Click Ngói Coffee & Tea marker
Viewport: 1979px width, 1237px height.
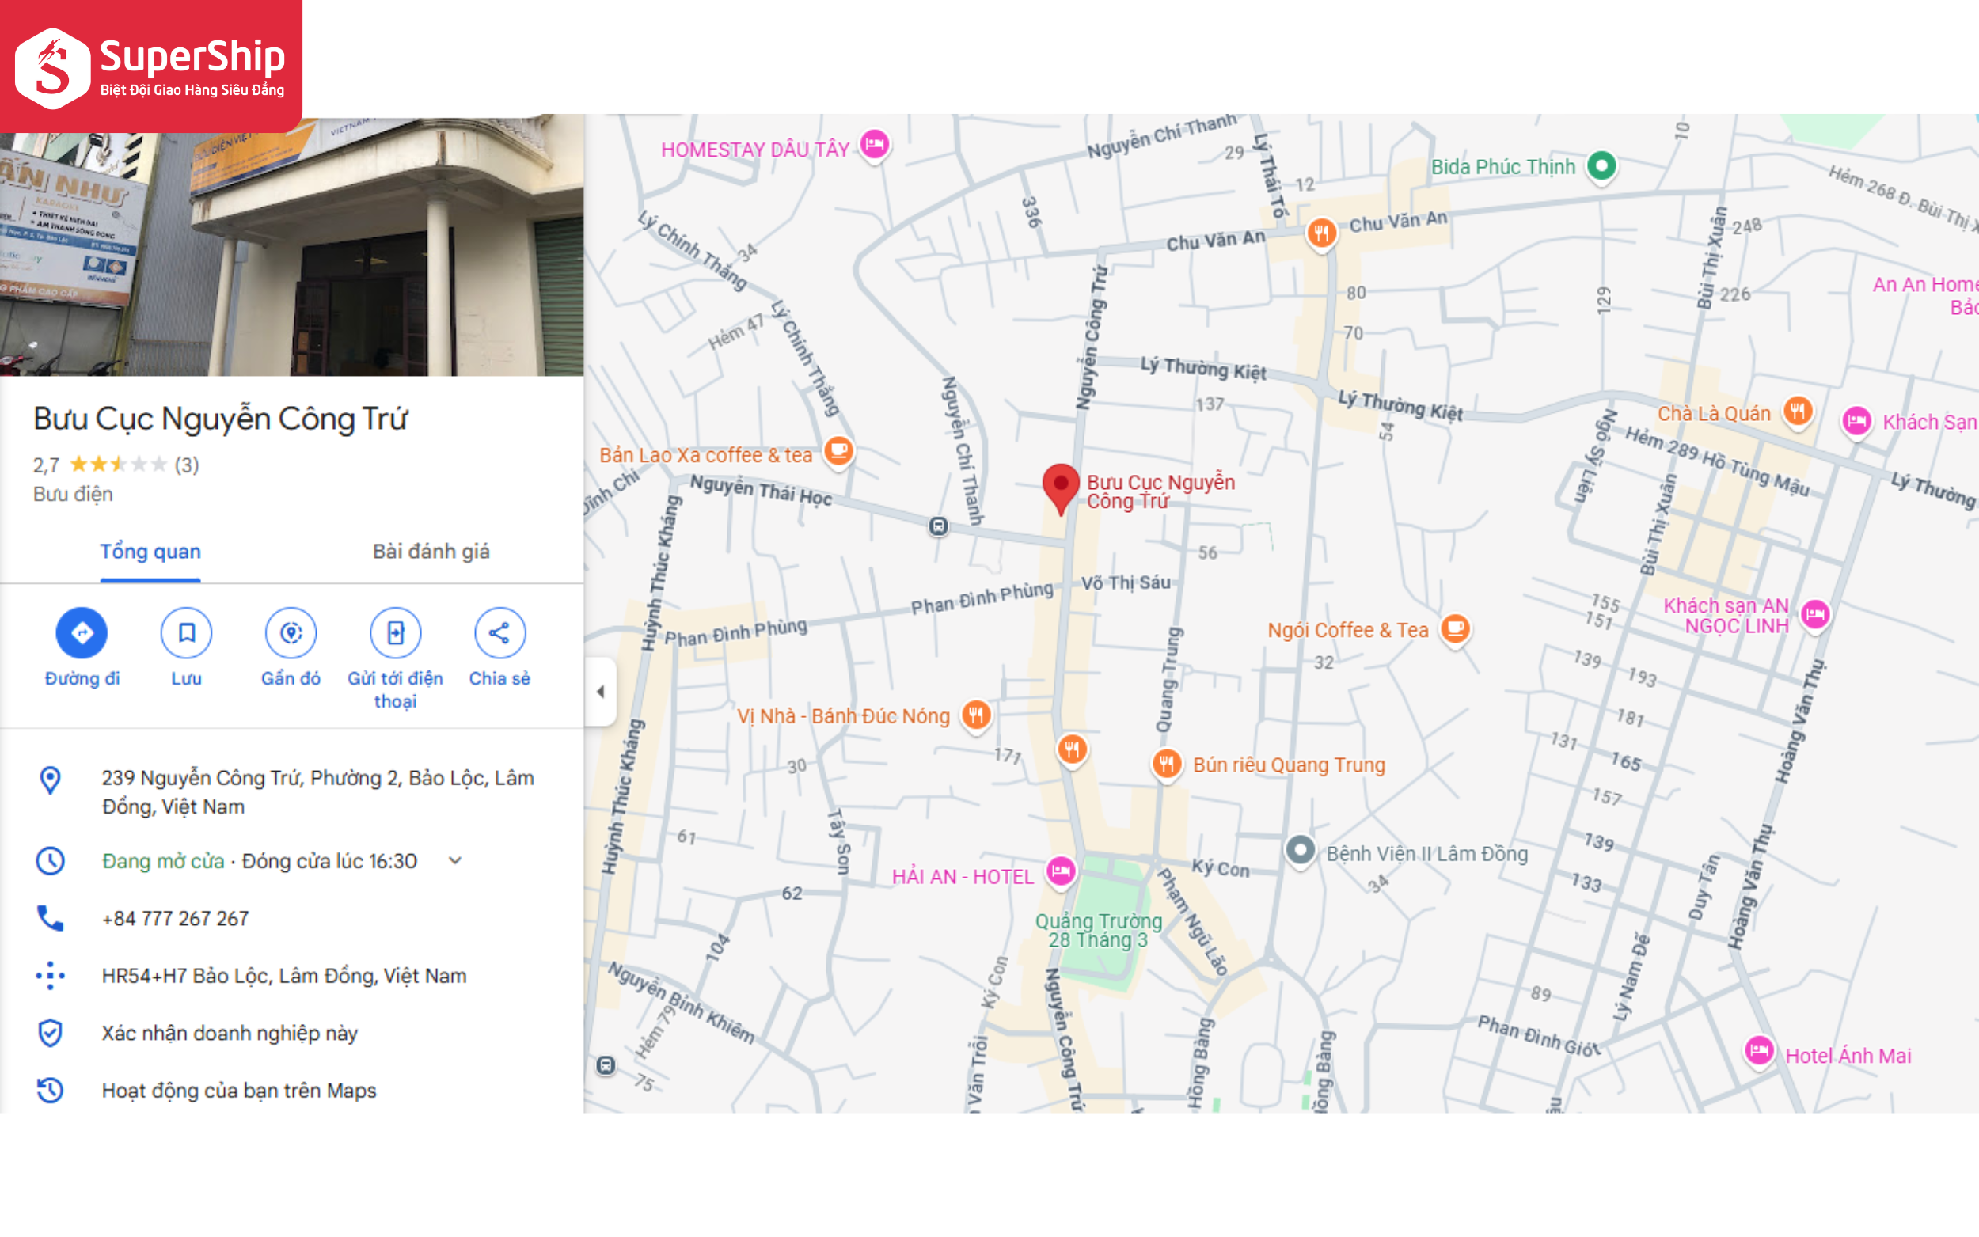(x=1456, y=630)
